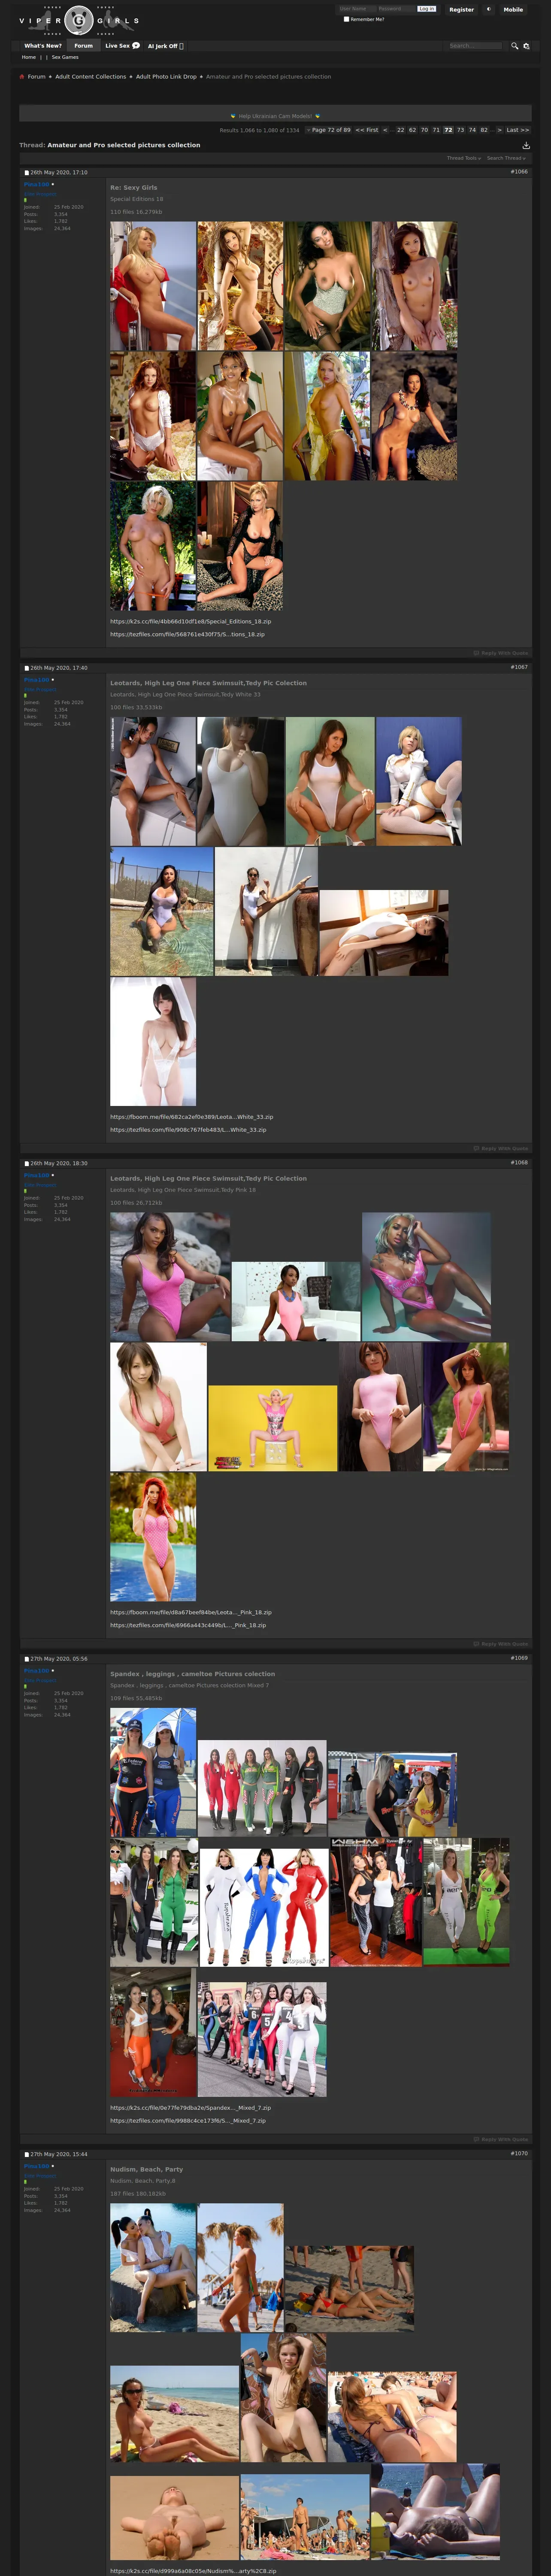
Task: Open permalink #1067
Action: pyautogui.click(x=519, y=667)
